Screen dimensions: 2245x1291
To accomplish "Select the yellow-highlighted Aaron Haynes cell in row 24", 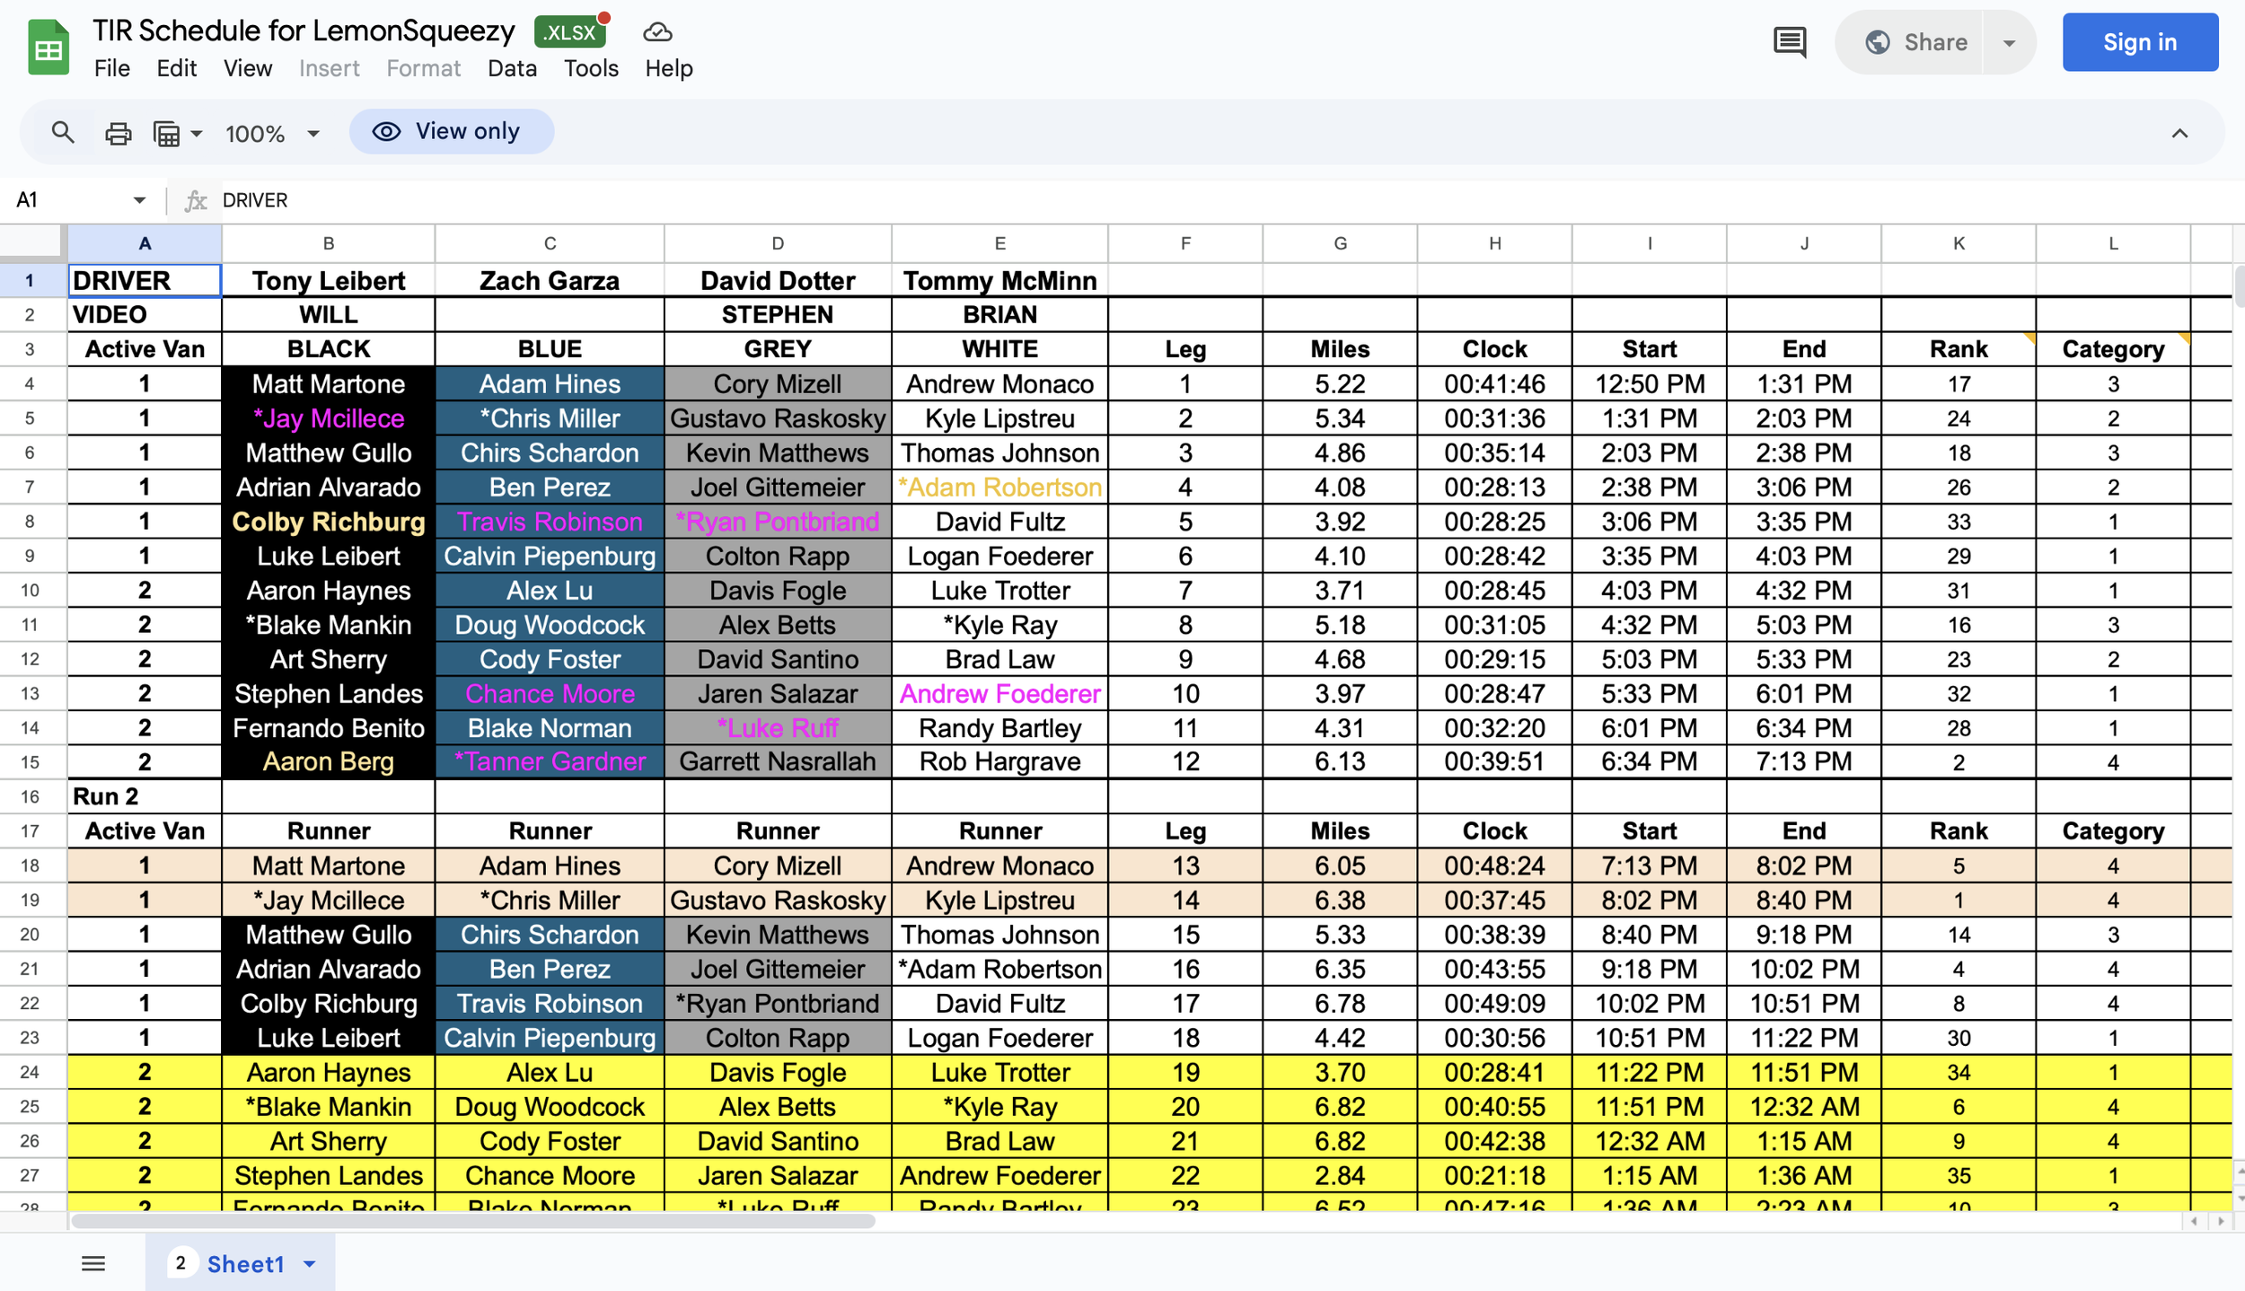I will 328,1072.
